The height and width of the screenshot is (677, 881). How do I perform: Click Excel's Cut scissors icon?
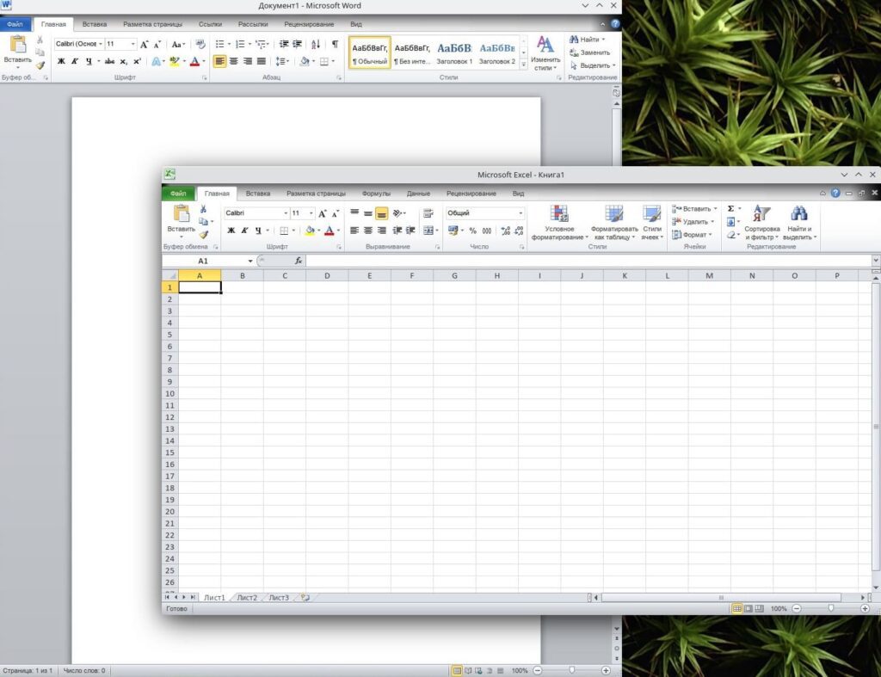203,209
